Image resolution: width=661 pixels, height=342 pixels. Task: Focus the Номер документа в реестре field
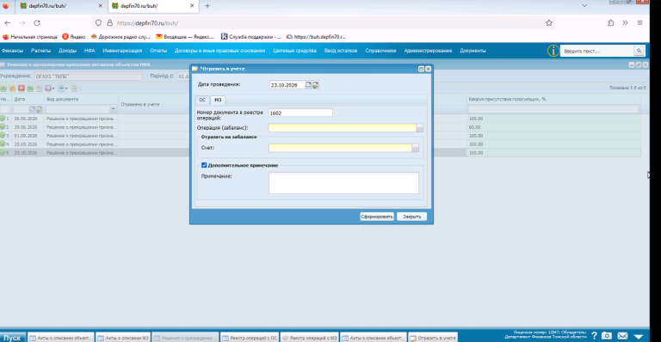pyautogui.click(x=300, y=113)
